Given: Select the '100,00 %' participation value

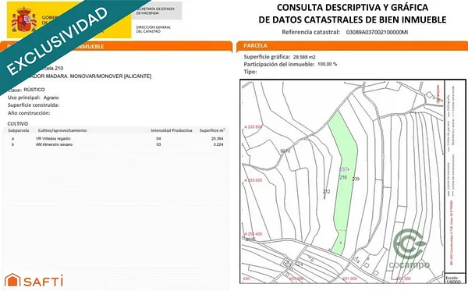Looking at the screenshot, I should point(327,64).
